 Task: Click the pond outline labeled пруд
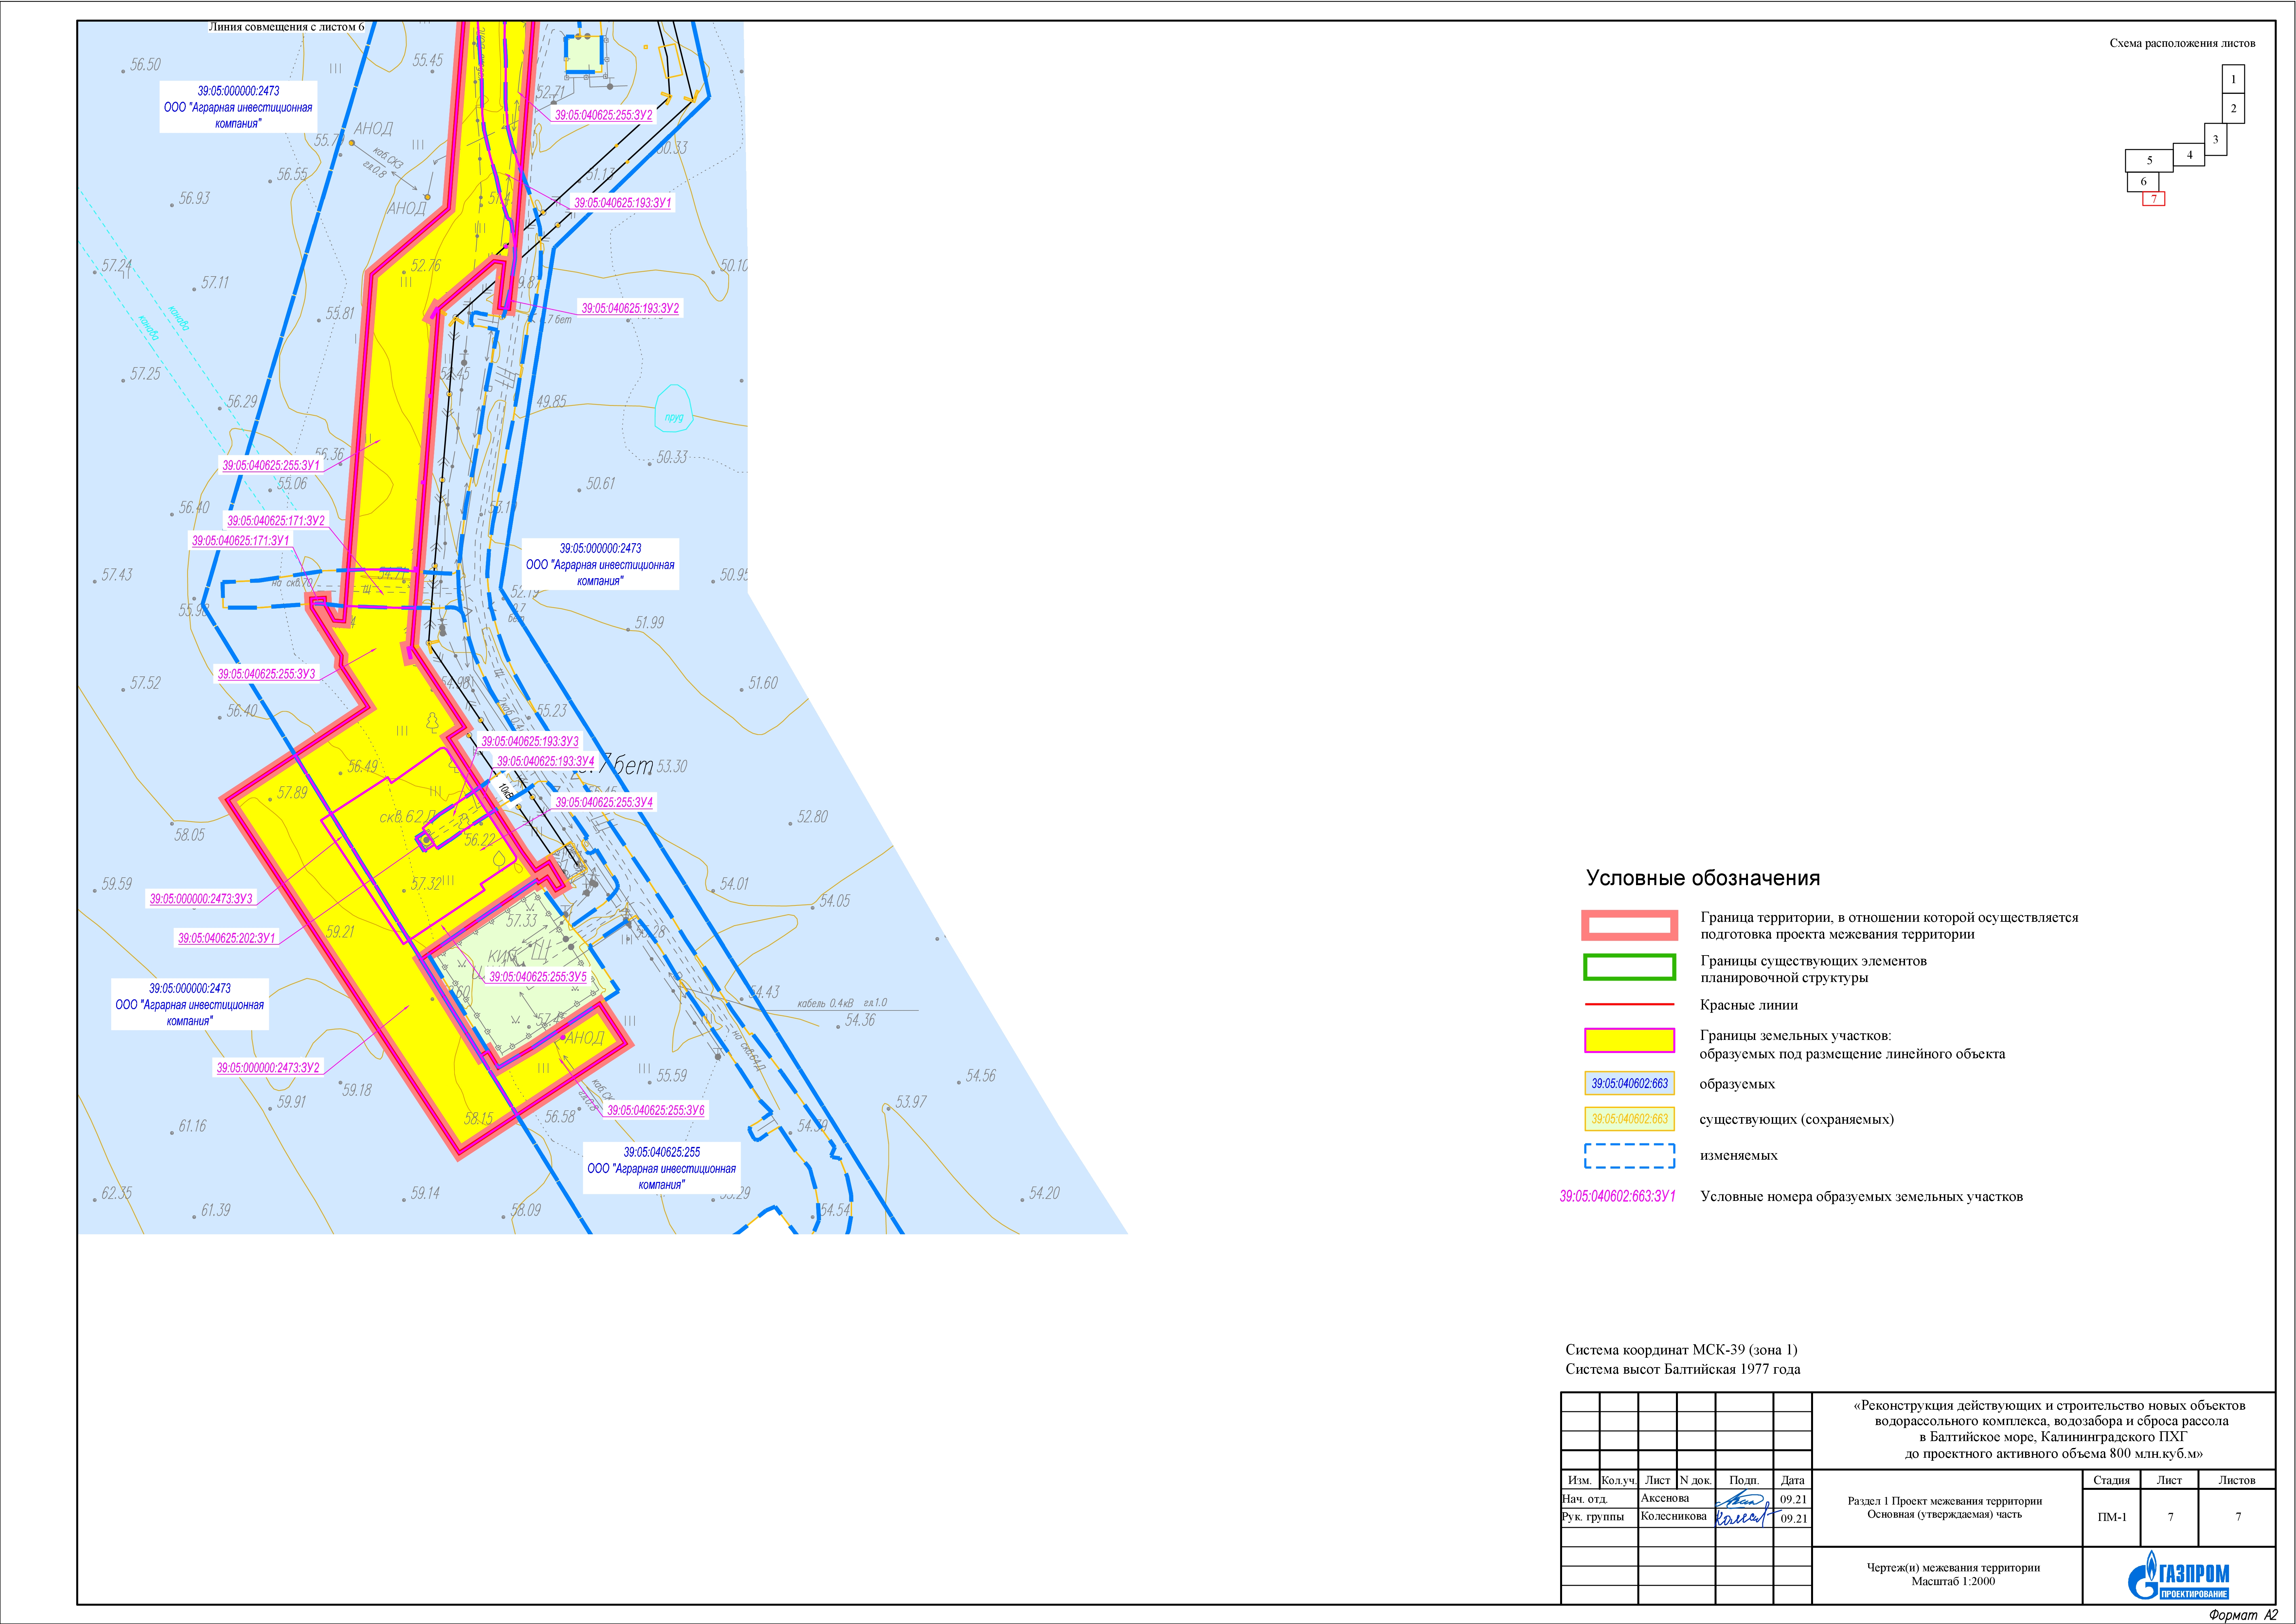tap(674, 408)
